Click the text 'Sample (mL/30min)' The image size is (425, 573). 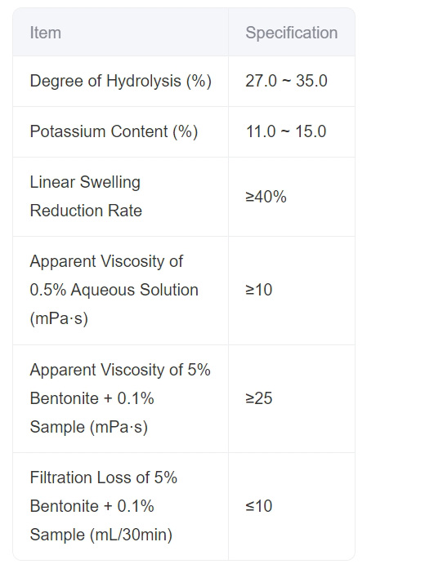(x=101, y=535)
